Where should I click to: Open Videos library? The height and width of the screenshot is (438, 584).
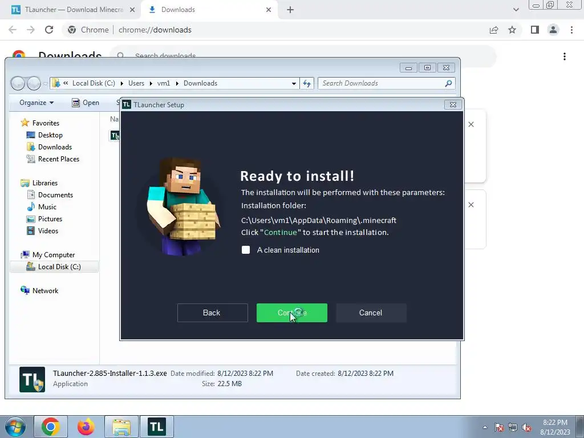[x=48, y=230]
